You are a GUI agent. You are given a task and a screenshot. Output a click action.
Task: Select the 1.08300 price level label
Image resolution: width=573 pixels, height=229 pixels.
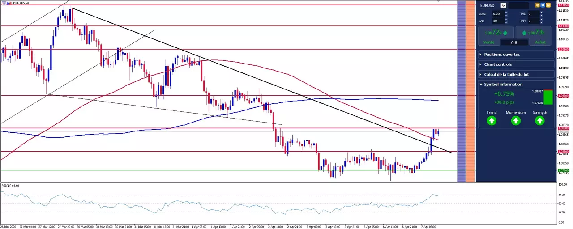(x=564, y=152)
